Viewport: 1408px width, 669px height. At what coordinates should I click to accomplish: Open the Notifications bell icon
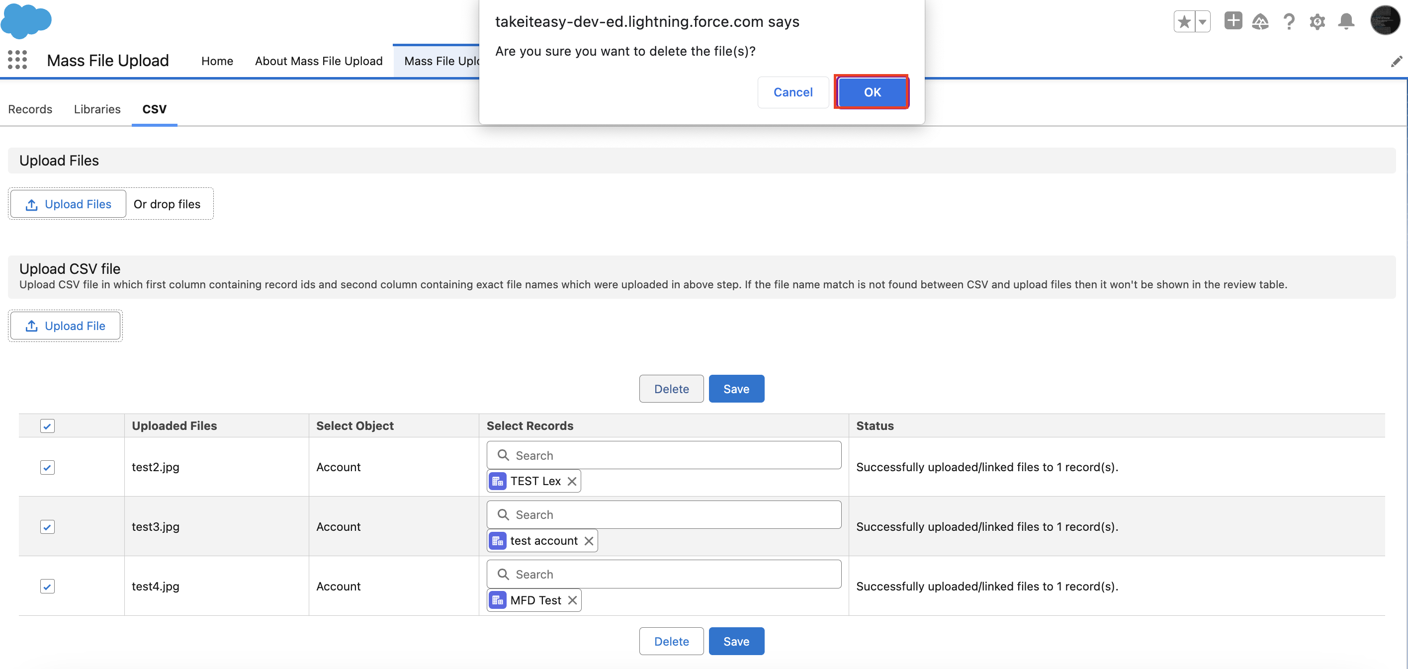pos(1346,22)
